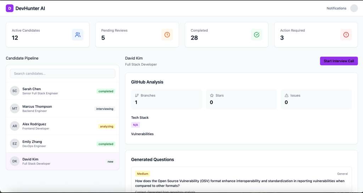Click the MT avatar for Marcus Thompson
The image size is (363, 193).
click(15, 109)
